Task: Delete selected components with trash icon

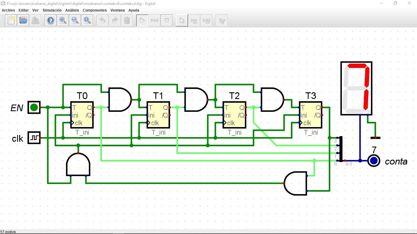Action: [x=127, y=20]
